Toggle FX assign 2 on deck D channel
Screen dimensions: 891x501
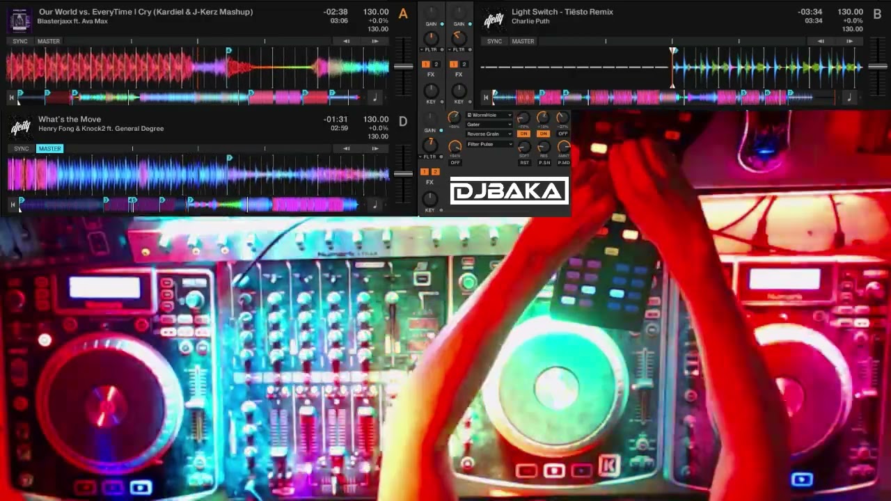coord(435,171)
